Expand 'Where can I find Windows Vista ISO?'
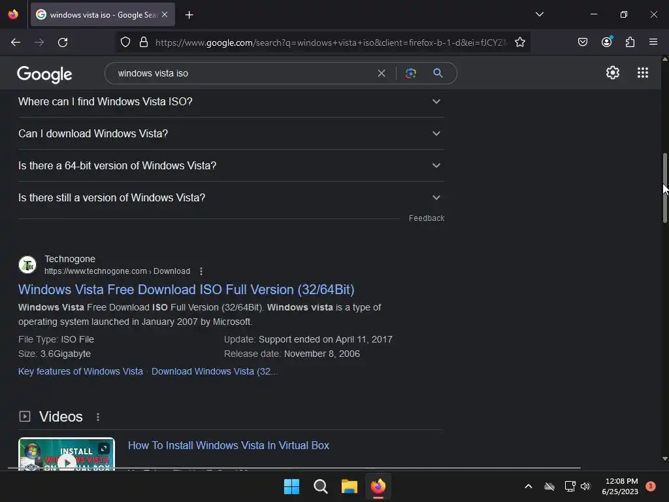 coord(231,101)
